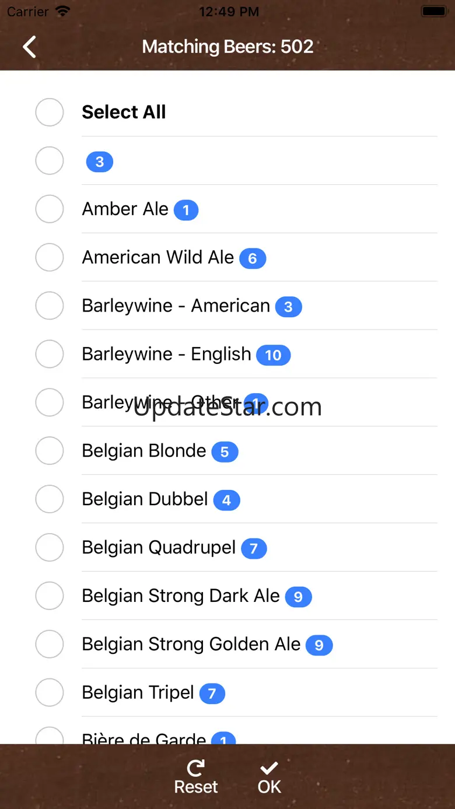Viewport: 455px width, 809px height.
Task: Click the Matching Beers: 502 title
Action: (x=228, y=47)
